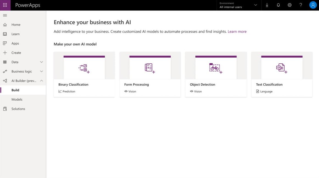This screenshot has height=178, width=319.
Task: Click the AI Builder nodes icon
Action: coord(5,81)
